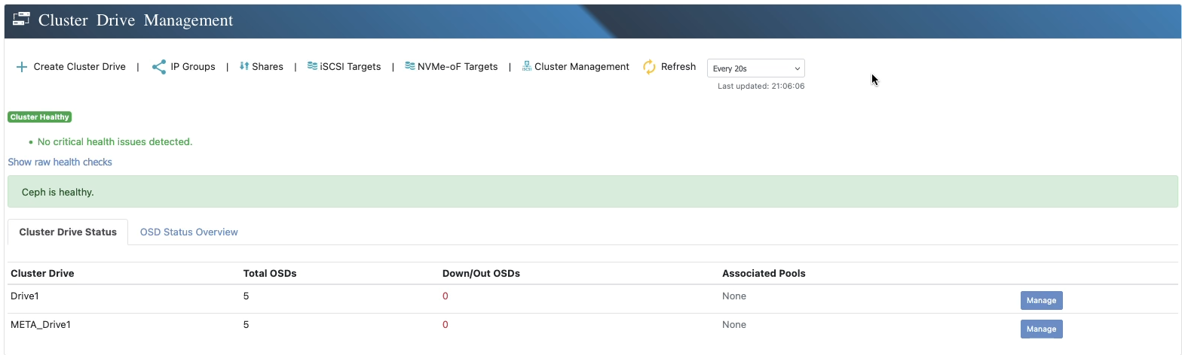Click the Create Cluster Drive plus icon
The height and width of the screenshot is (355, 1182).
point(22,67)
